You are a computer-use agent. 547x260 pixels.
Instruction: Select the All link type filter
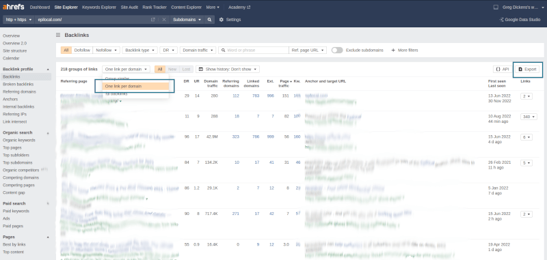click(66, 50)
